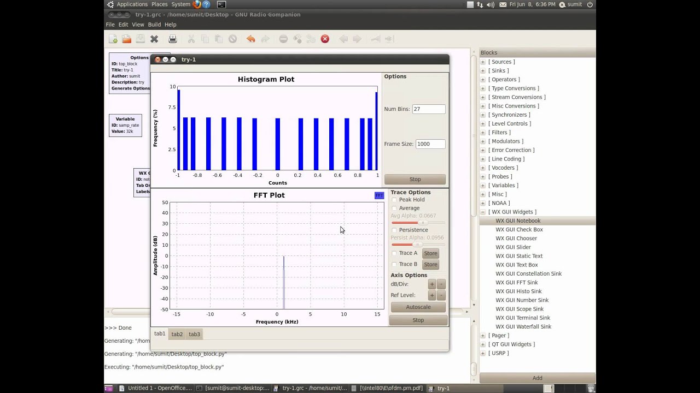Increase Ref Level with the plus button
700x393 pixels.
pos(432,295)
